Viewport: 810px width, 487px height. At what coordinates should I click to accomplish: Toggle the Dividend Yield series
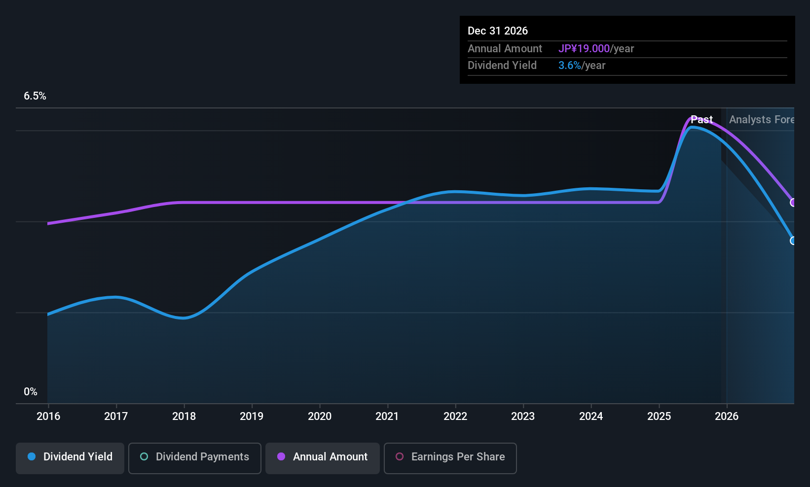[70, 458]
